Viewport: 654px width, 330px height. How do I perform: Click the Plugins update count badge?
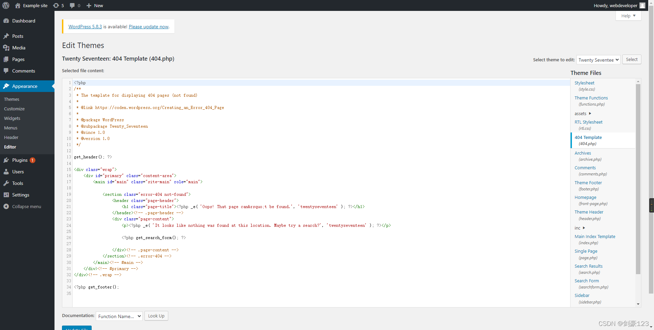point(32,160)
